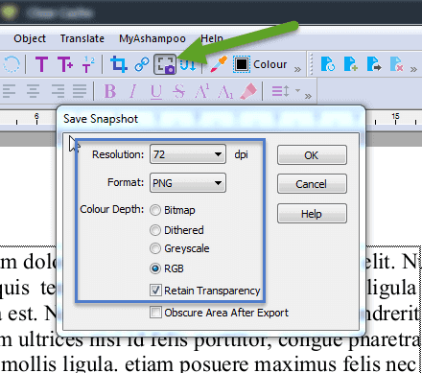Open the Translate menu

[x=82, y=38]
